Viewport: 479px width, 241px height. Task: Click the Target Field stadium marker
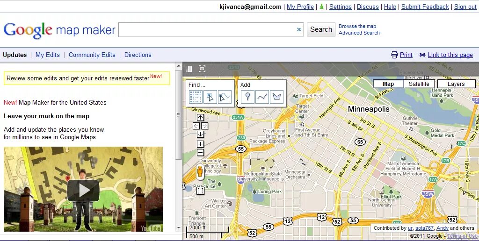(296, 96)
